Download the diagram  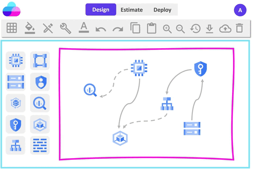tap(210, 29)
